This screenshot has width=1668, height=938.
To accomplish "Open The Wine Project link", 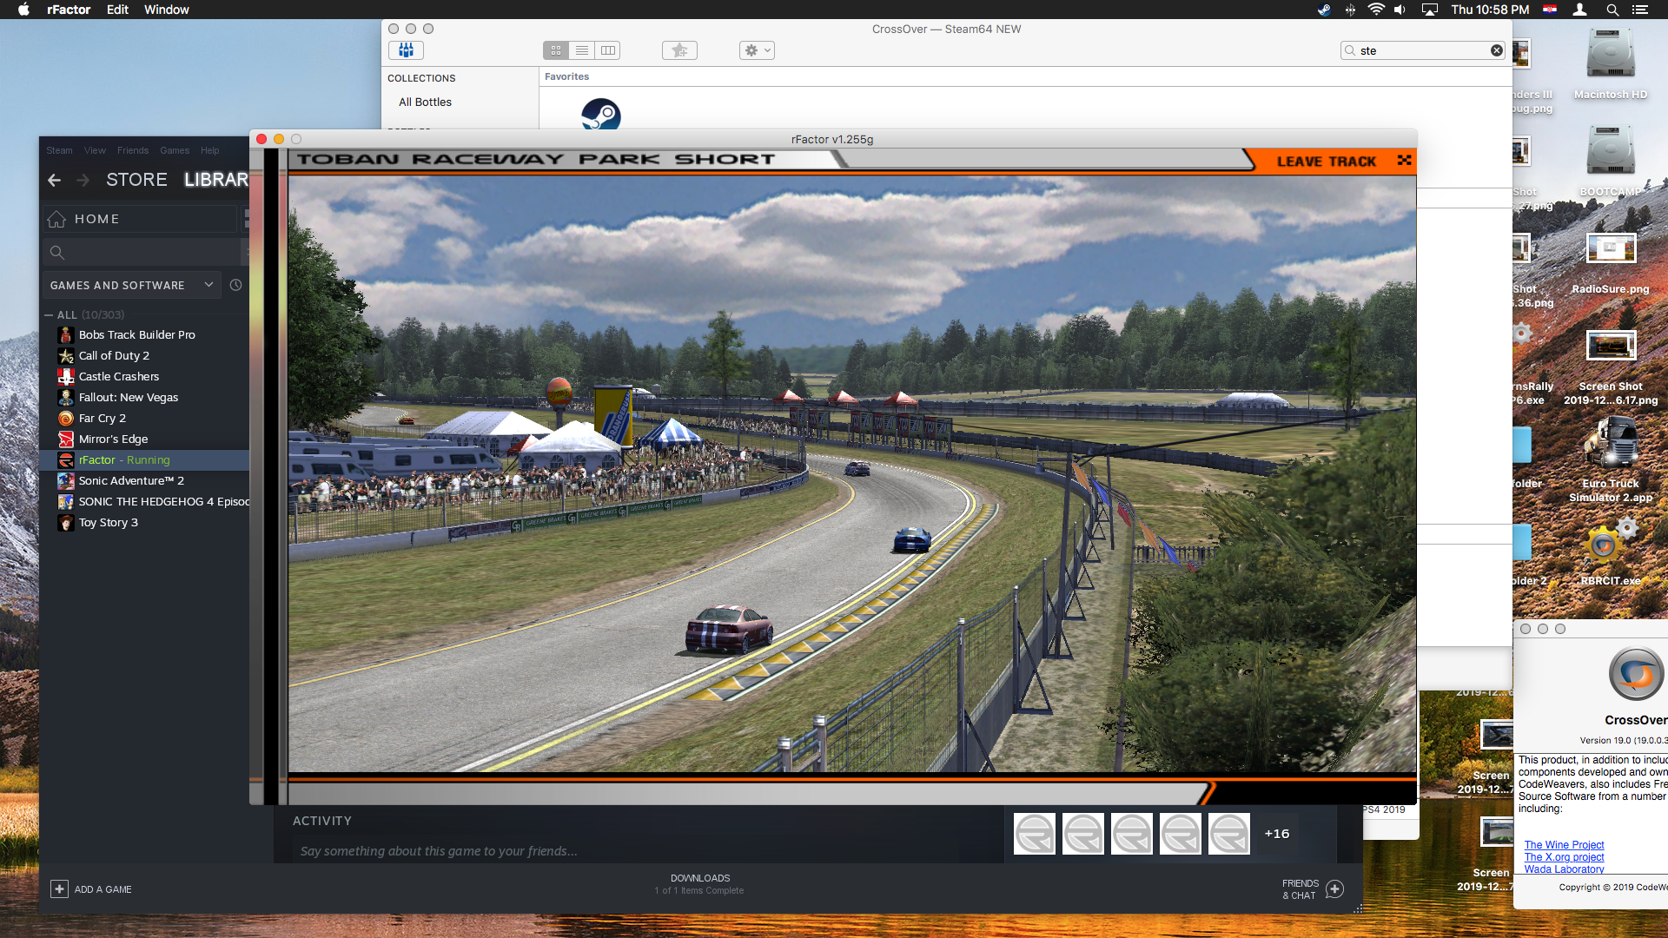I will tap(1564, 845).
